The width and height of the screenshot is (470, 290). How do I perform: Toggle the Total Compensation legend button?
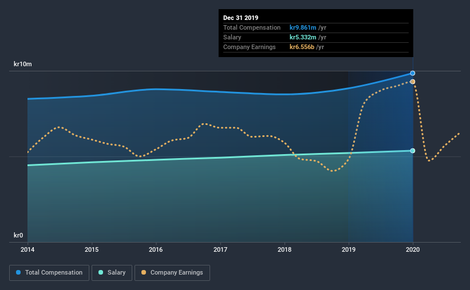49,273
